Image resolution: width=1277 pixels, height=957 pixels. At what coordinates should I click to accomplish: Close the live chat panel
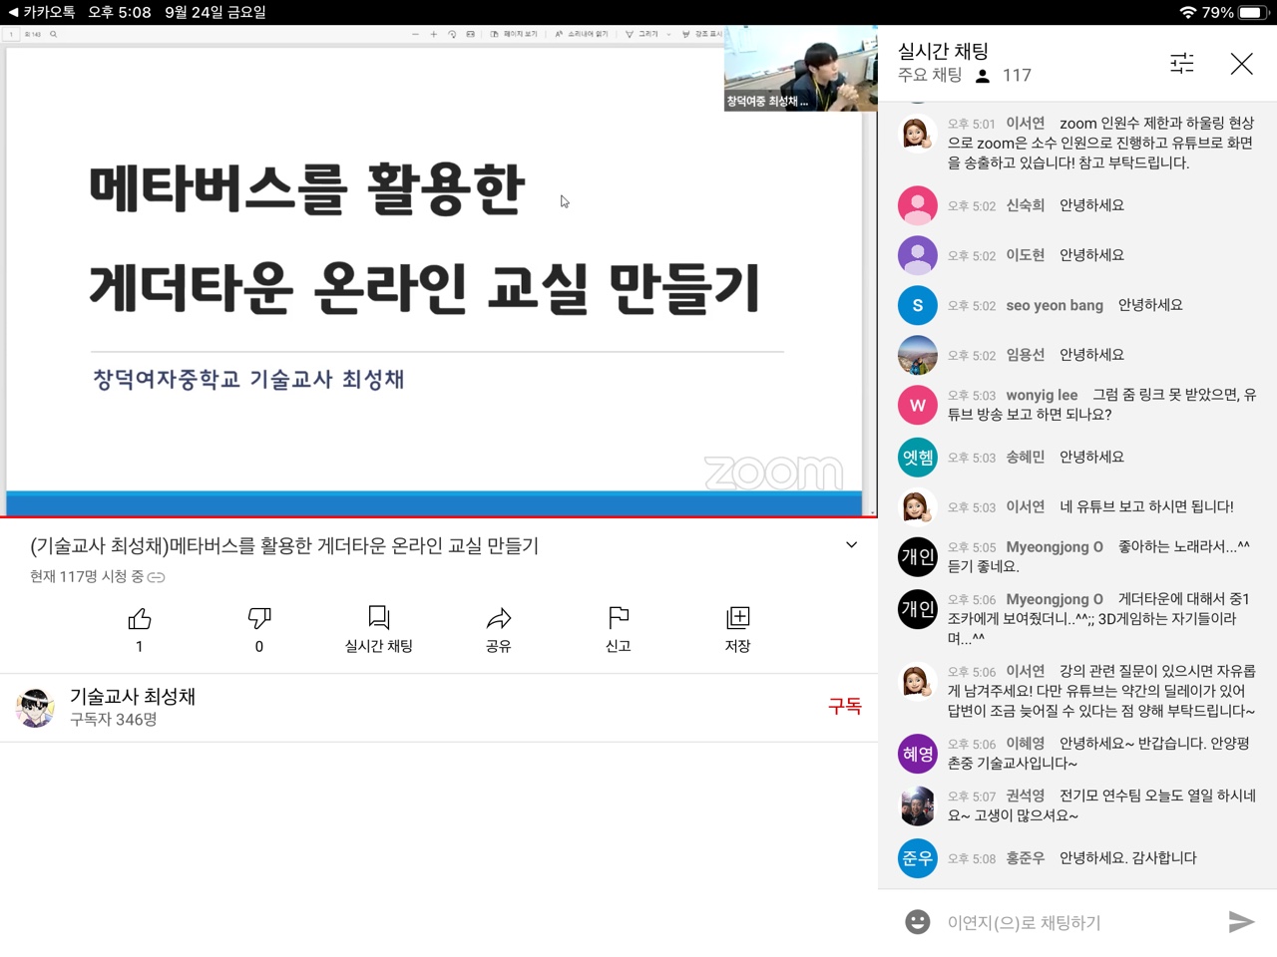[x=1241, y=64]
